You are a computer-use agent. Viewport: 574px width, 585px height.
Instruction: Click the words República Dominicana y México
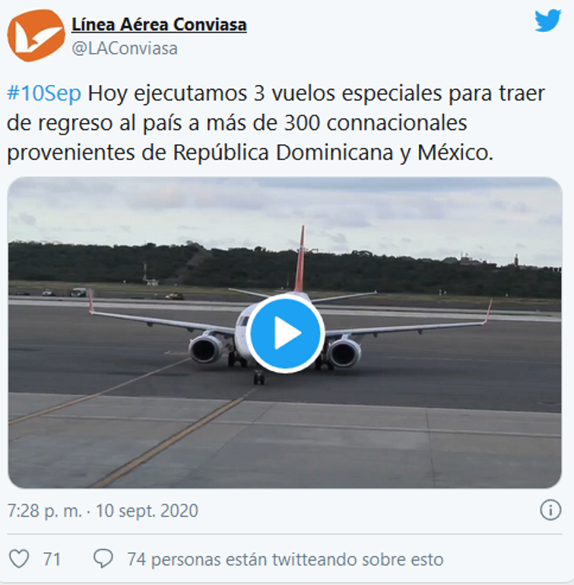(333, 153)
